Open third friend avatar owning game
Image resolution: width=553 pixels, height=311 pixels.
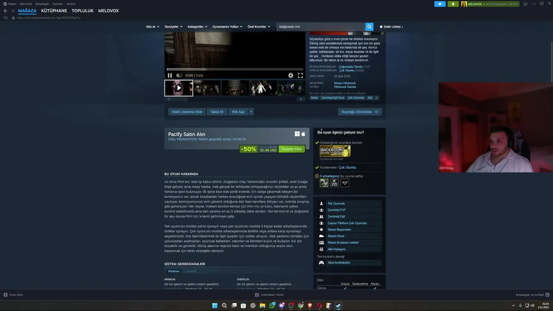pyautogui.click(x=345, y=183)
